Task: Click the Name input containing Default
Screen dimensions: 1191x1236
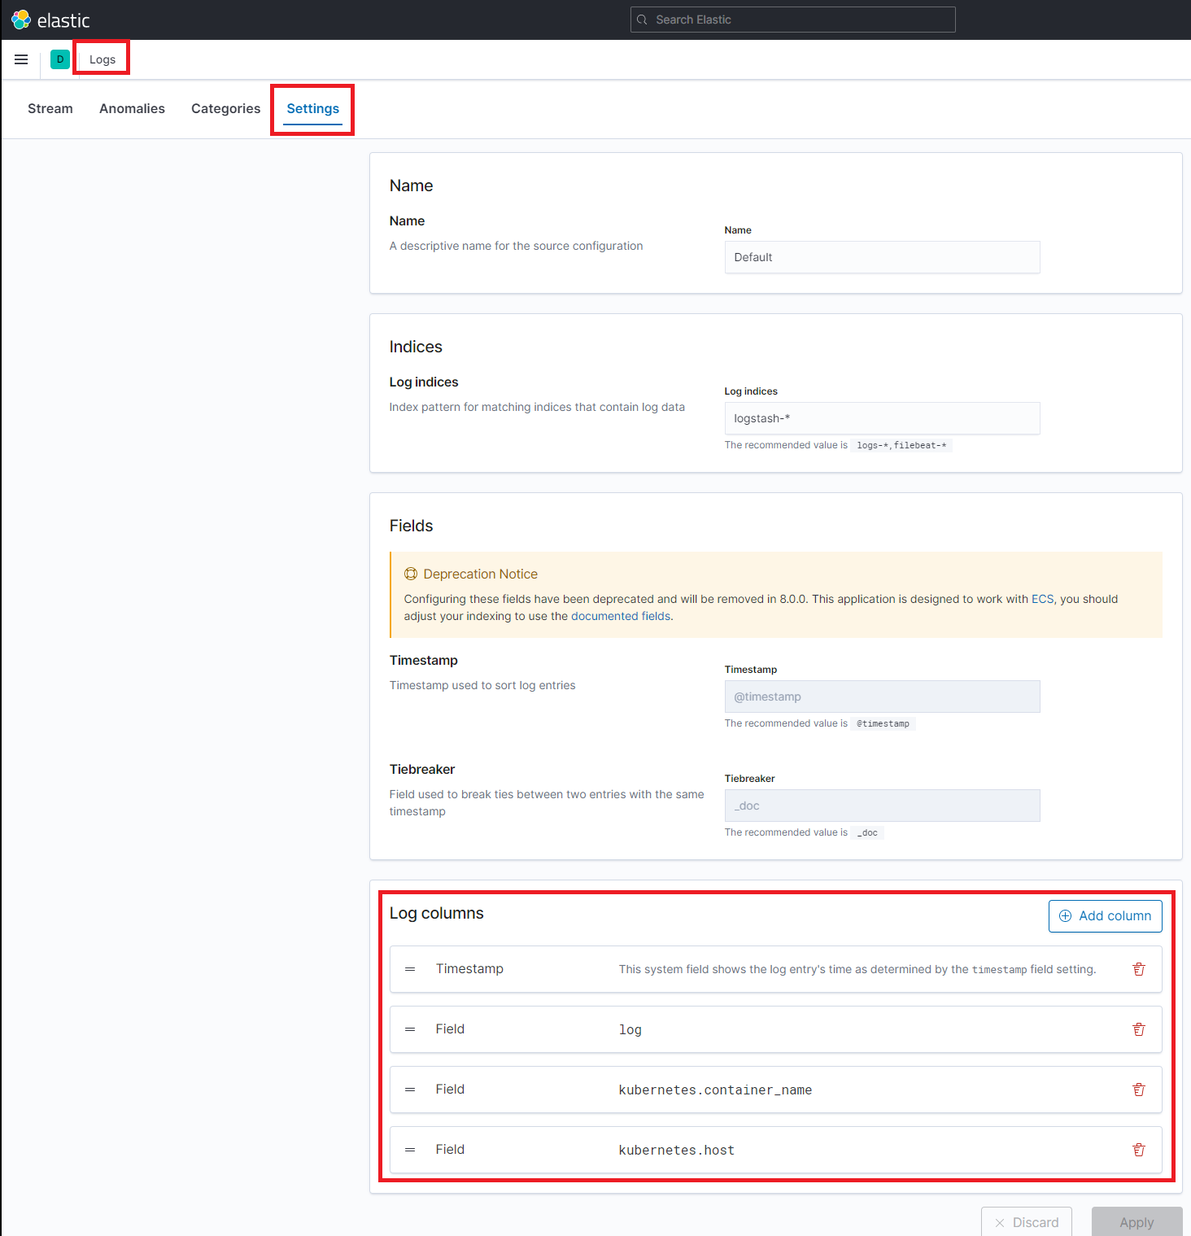Action: pyautogui.click(x=882, y=257)
